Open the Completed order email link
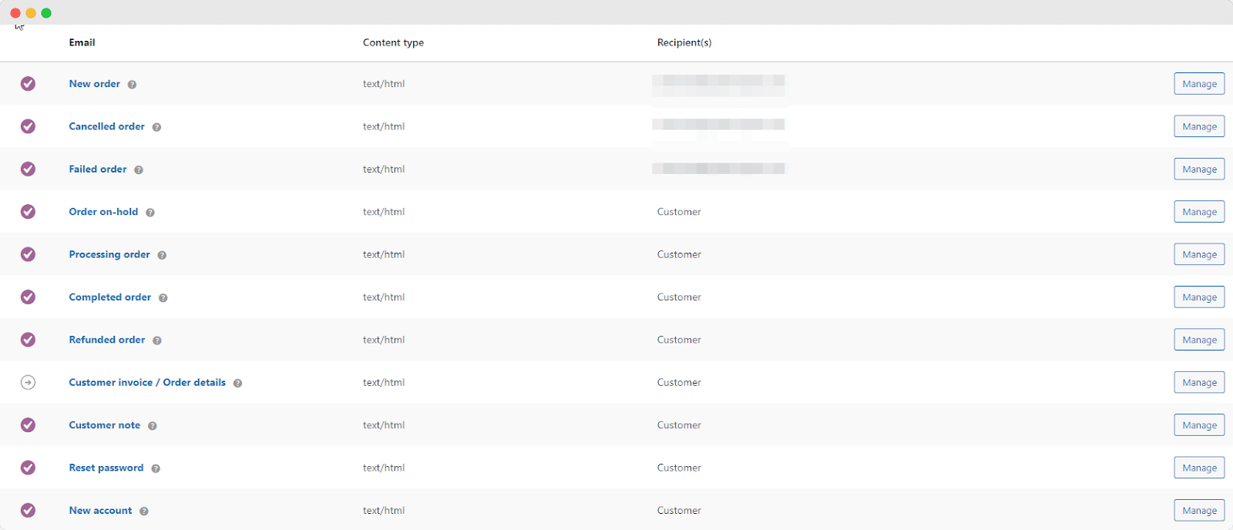The image size is (1233, 530). click(110, 297)
